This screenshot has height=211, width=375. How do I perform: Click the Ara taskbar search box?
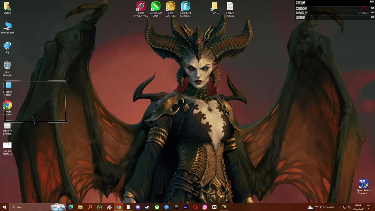38,207
